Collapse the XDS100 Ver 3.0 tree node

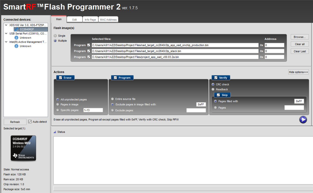(x=6, y=25)
